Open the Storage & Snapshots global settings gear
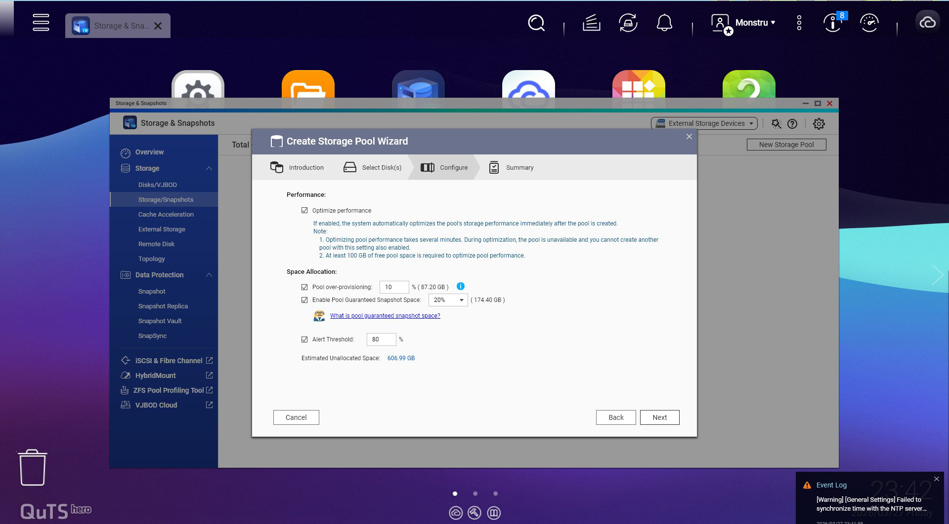 819,124
